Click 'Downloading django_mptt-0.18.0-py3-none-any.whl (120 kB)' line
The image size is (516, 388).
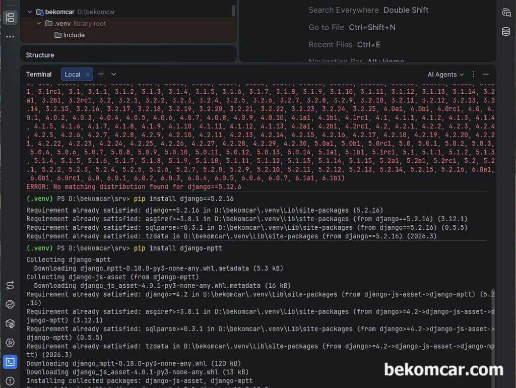134,363
